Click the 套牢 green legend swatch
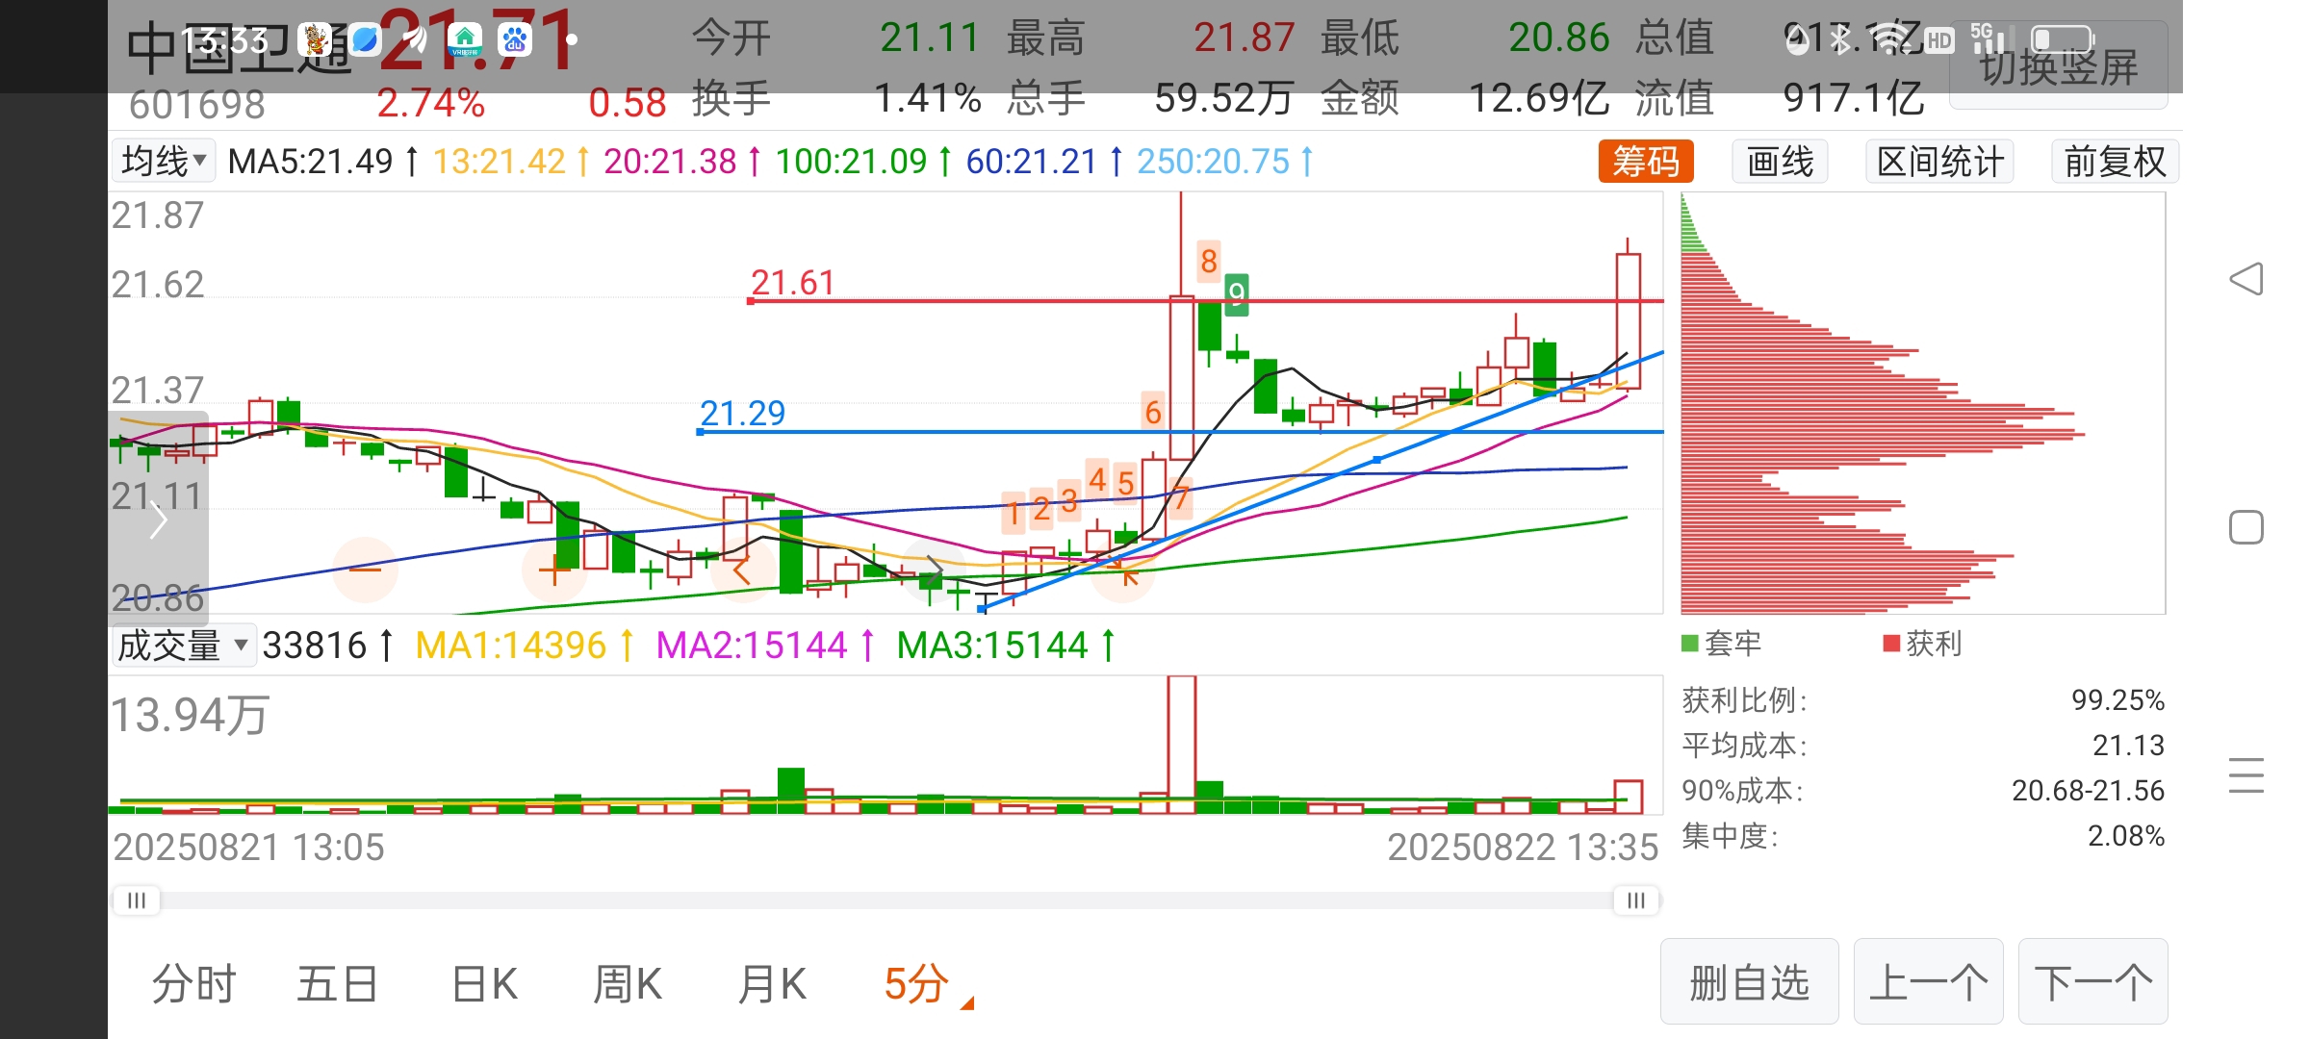 1689,643
